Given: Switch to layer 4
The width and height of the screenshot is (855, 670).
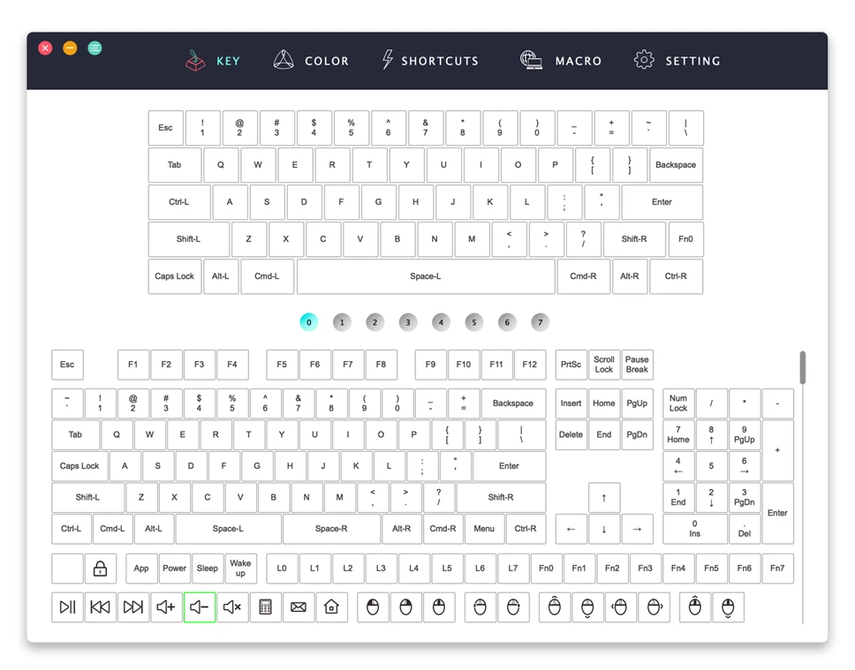Looking at the screenshot, I should [x=441, y=322].
